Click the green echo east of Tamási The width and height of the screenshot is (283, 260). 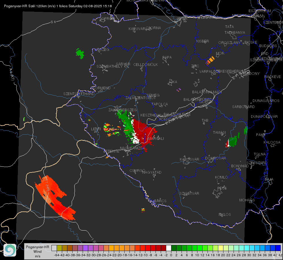[232, 142]
